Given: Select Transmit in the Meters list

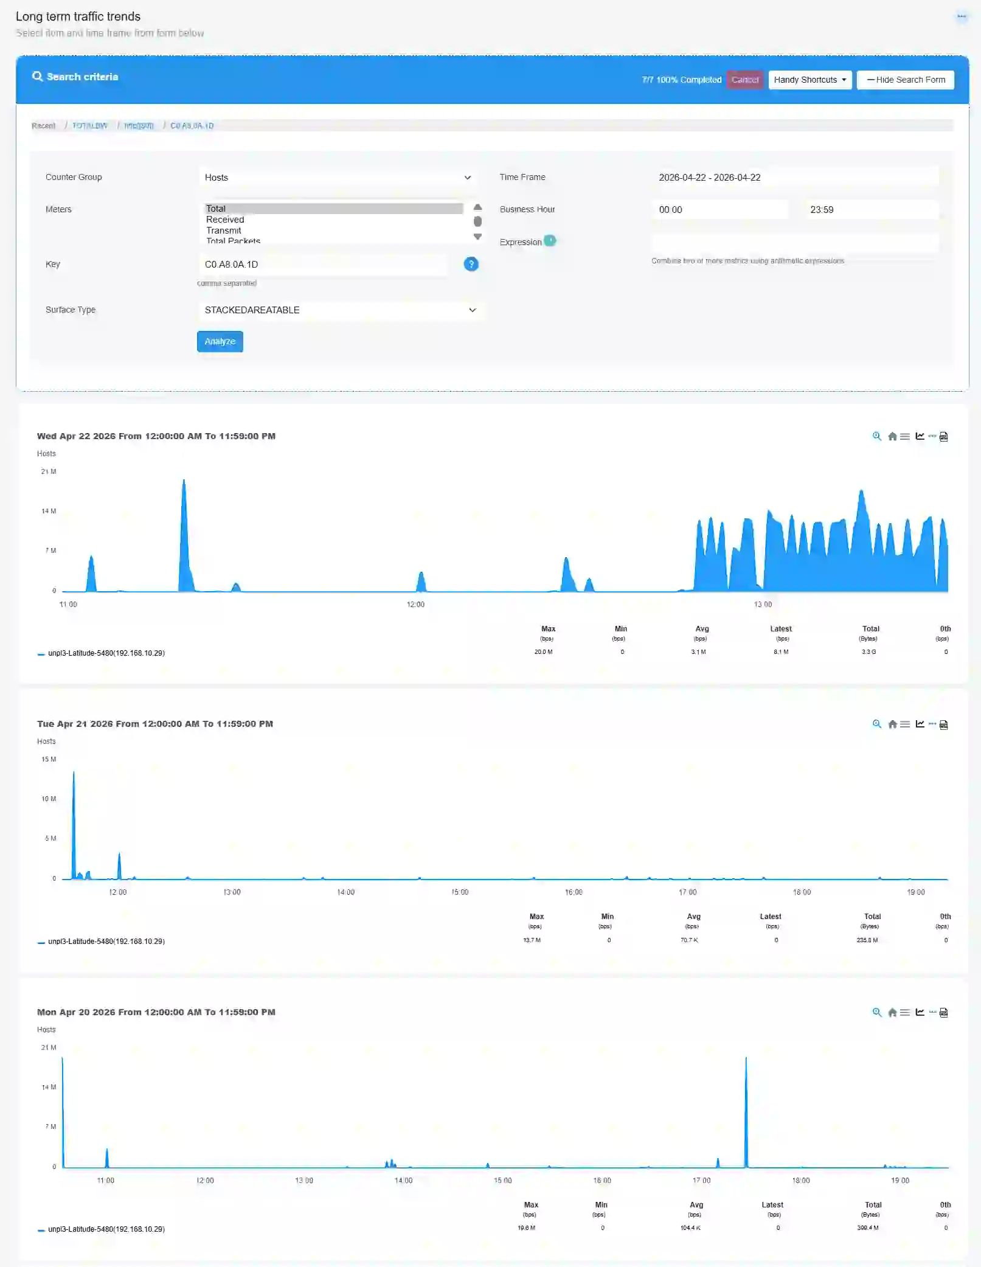Looking at the screenshot, I should (333, 231).
